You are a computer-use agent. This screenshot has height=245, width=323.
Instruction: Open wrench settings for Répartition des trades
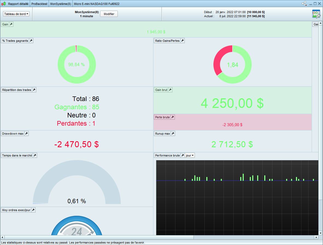pos(34,90)
